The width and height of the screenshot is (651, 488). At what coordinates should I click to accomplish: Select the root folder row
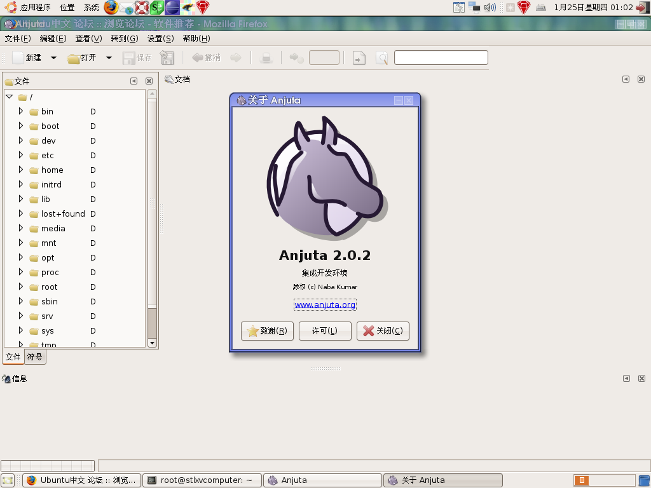pyautogui.click(x=75, y=287)
